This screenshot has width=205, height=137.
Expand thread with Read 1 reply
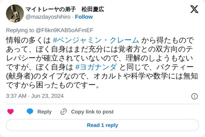click(102, 125)
